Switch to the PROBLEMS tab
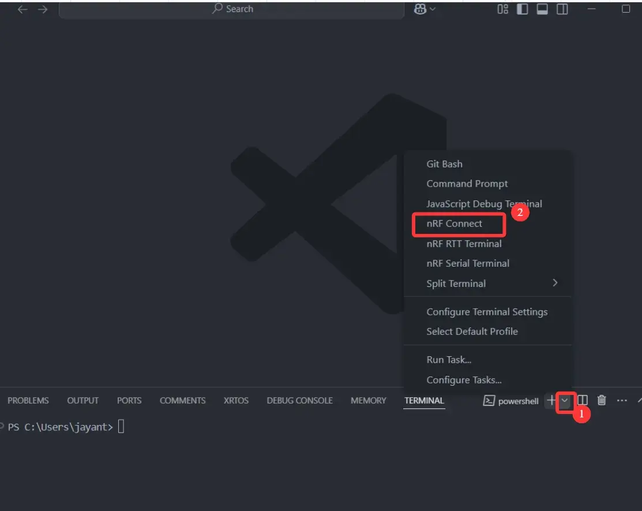Screen dimensions: 642x511 pyautogui.click(x=28, y=400)
